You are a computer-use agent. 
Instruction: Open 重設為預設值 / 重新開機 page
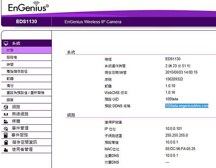click(x=26, y=93)
